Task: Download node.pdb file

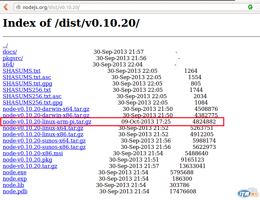Action: (15, 191)
